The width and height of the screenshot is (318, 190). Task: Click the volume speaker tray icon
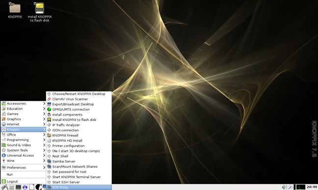(x=285, y=187)
